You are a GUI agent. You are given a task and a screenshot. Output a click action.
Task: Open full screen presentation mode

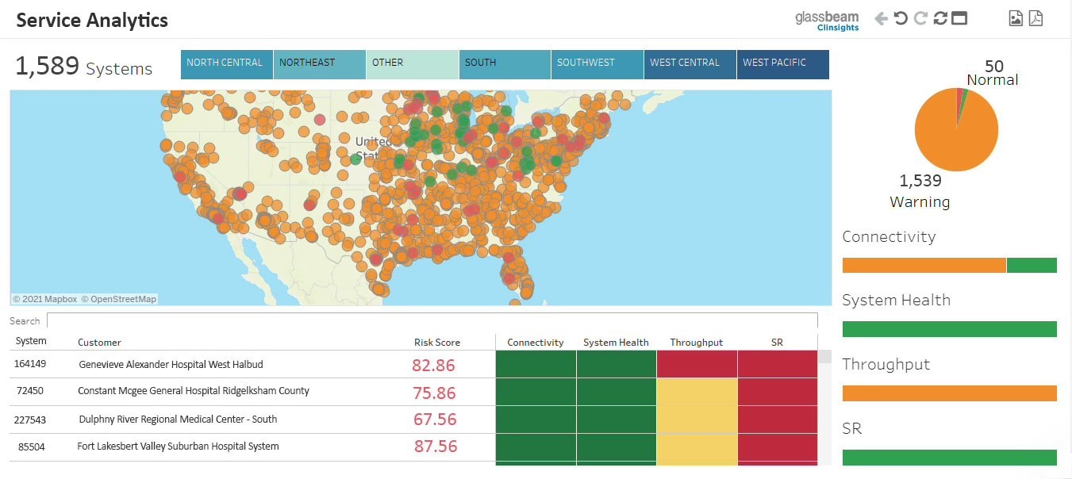click(959, 18)
